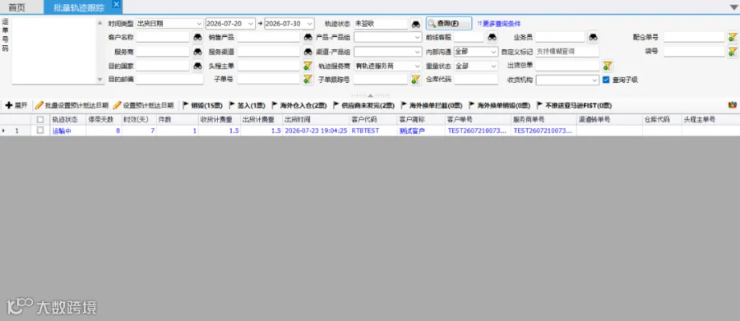Image resolution: width=740 pixels, height=321 pixels.
Task: Click 测试客户 cell in row 1
Action: point(420,131)
